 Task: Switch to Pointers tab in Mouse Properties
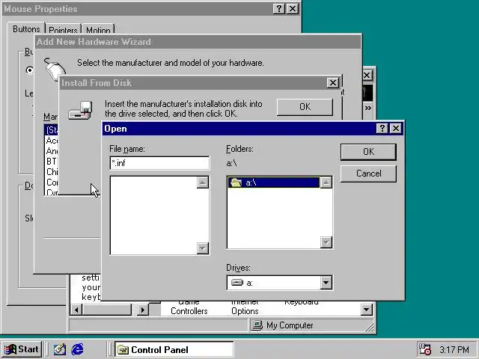tap(63, 30)
